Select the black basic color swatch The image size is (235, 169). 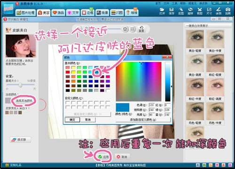click(x=68, y=91)
